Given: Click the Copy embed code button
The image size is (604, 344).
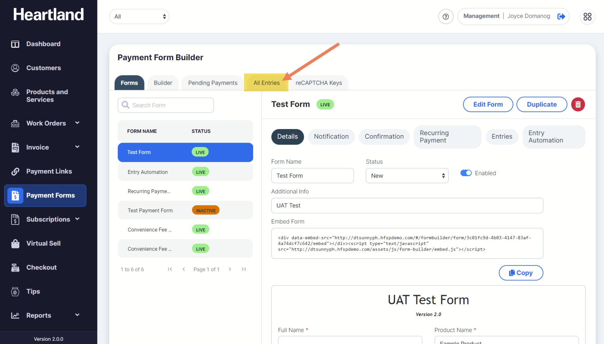Looking at the screenshot, I should (521, 273).
